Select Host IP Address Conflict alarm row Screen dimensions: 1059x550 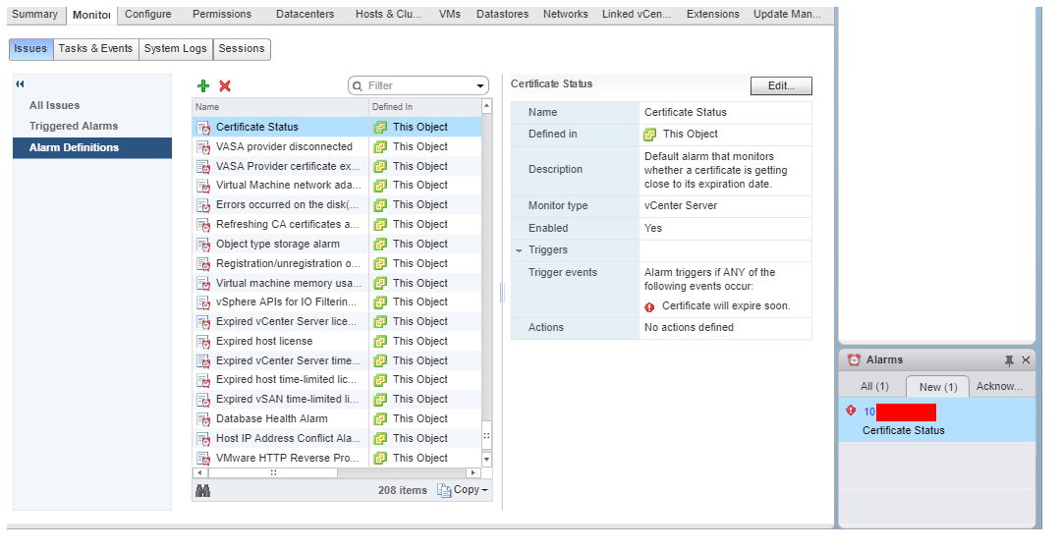337,439
